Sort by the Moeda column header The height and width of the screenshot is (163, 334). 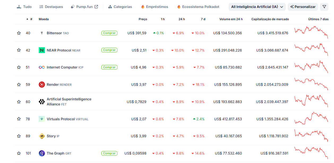point(44,19)
